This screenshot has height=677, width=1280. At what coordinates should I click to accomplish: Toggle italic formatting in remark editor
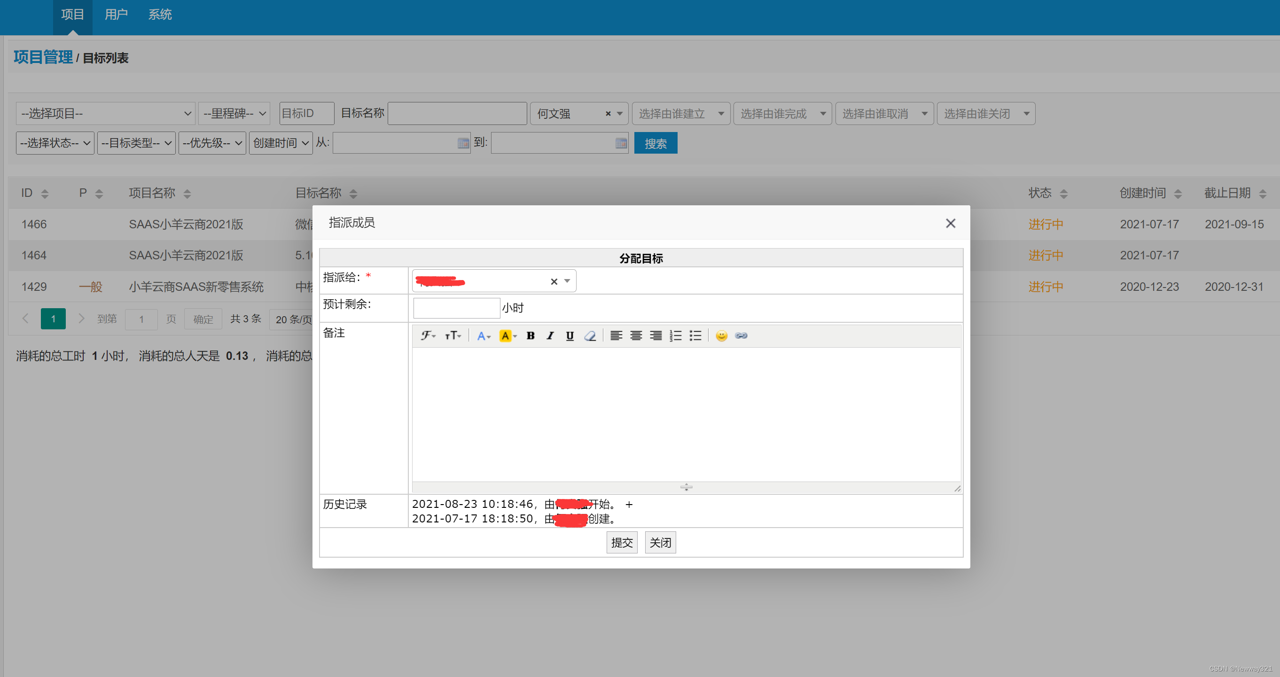(x=550, y=336)
